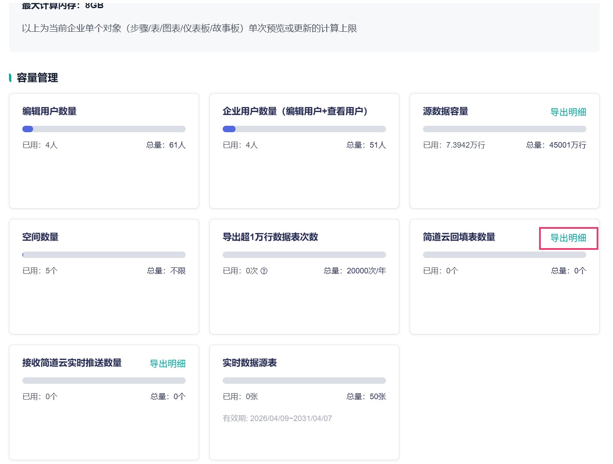613x464 pixels.
Task: Click 导出明细 on the 接收简道云实时推送数量 card
Action: 168,364
